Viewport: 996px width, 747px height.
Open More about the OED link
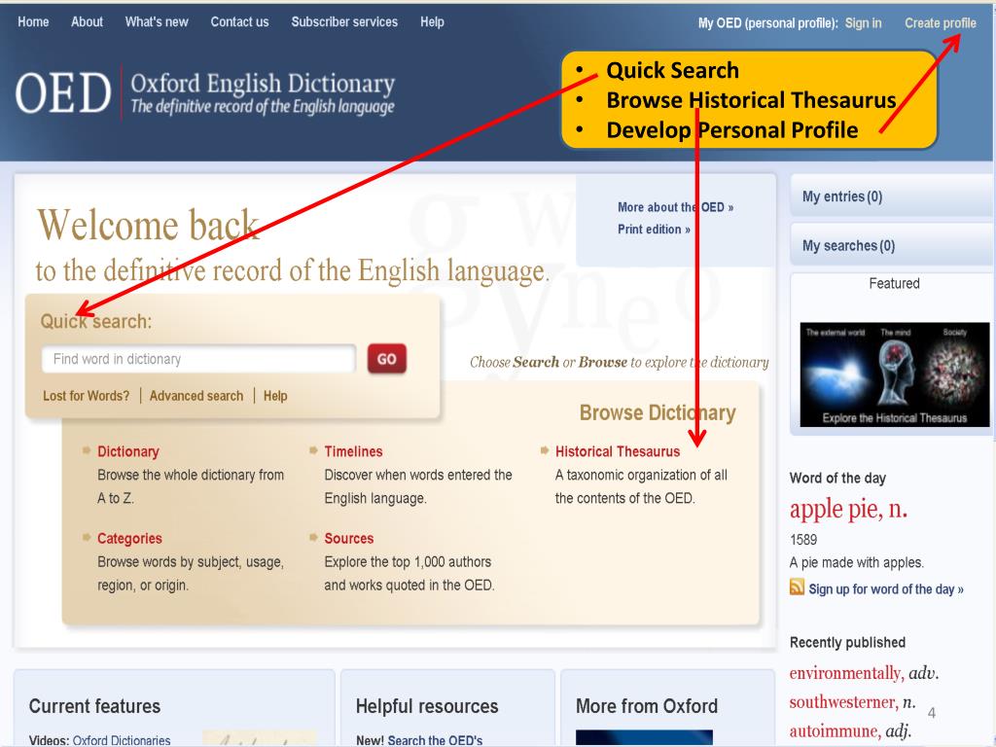pyautogui.click(x=675, y=207)
